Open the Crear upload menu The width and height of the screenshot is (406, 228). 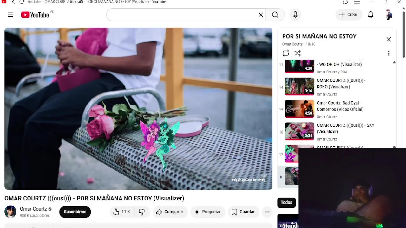click(x=349, y=15)
